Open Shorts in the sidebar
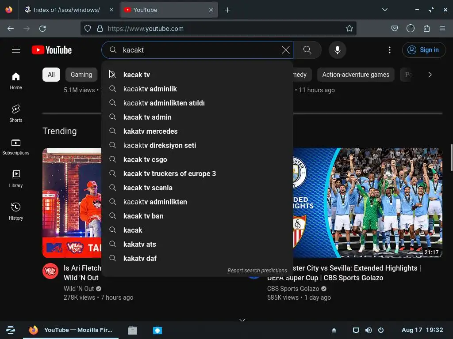Screen dimensions: 453x339 click(x=16, y=113)
